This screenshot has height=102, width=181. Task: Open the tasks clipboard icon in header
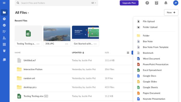click(156, 3)
